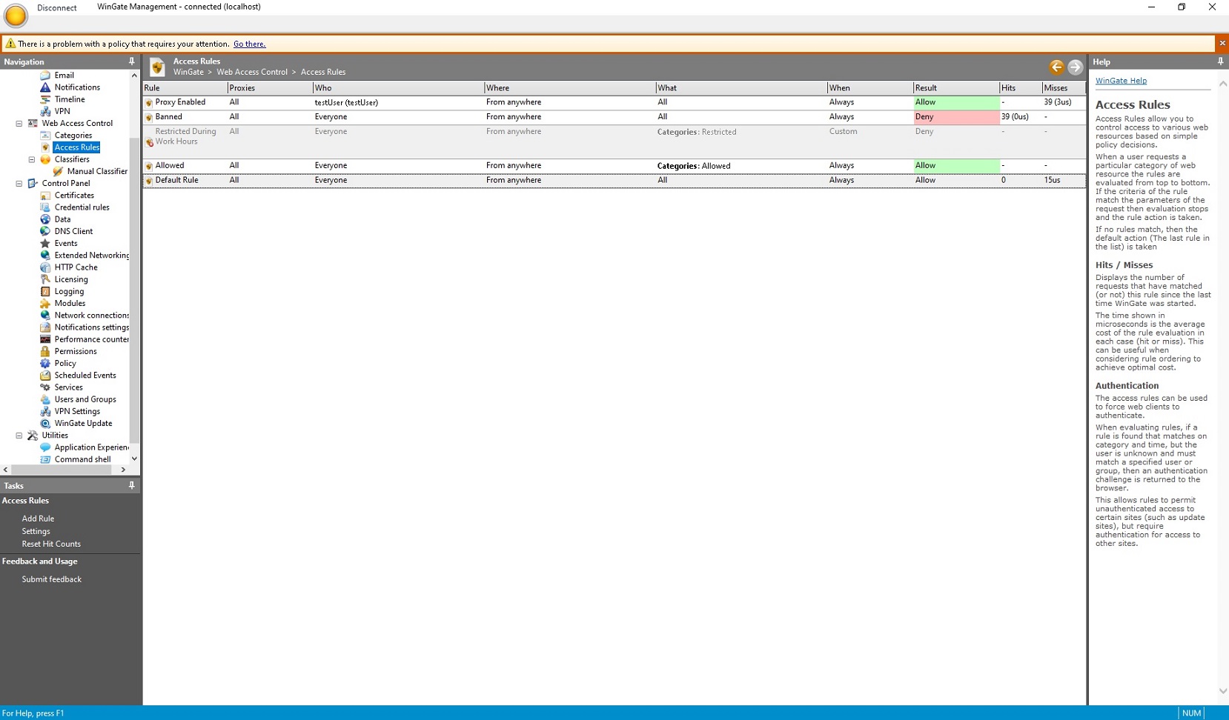Viewport: 1229px width, 720px height.
Task: Open Users and Groups icon
Action: pos(45,399)
